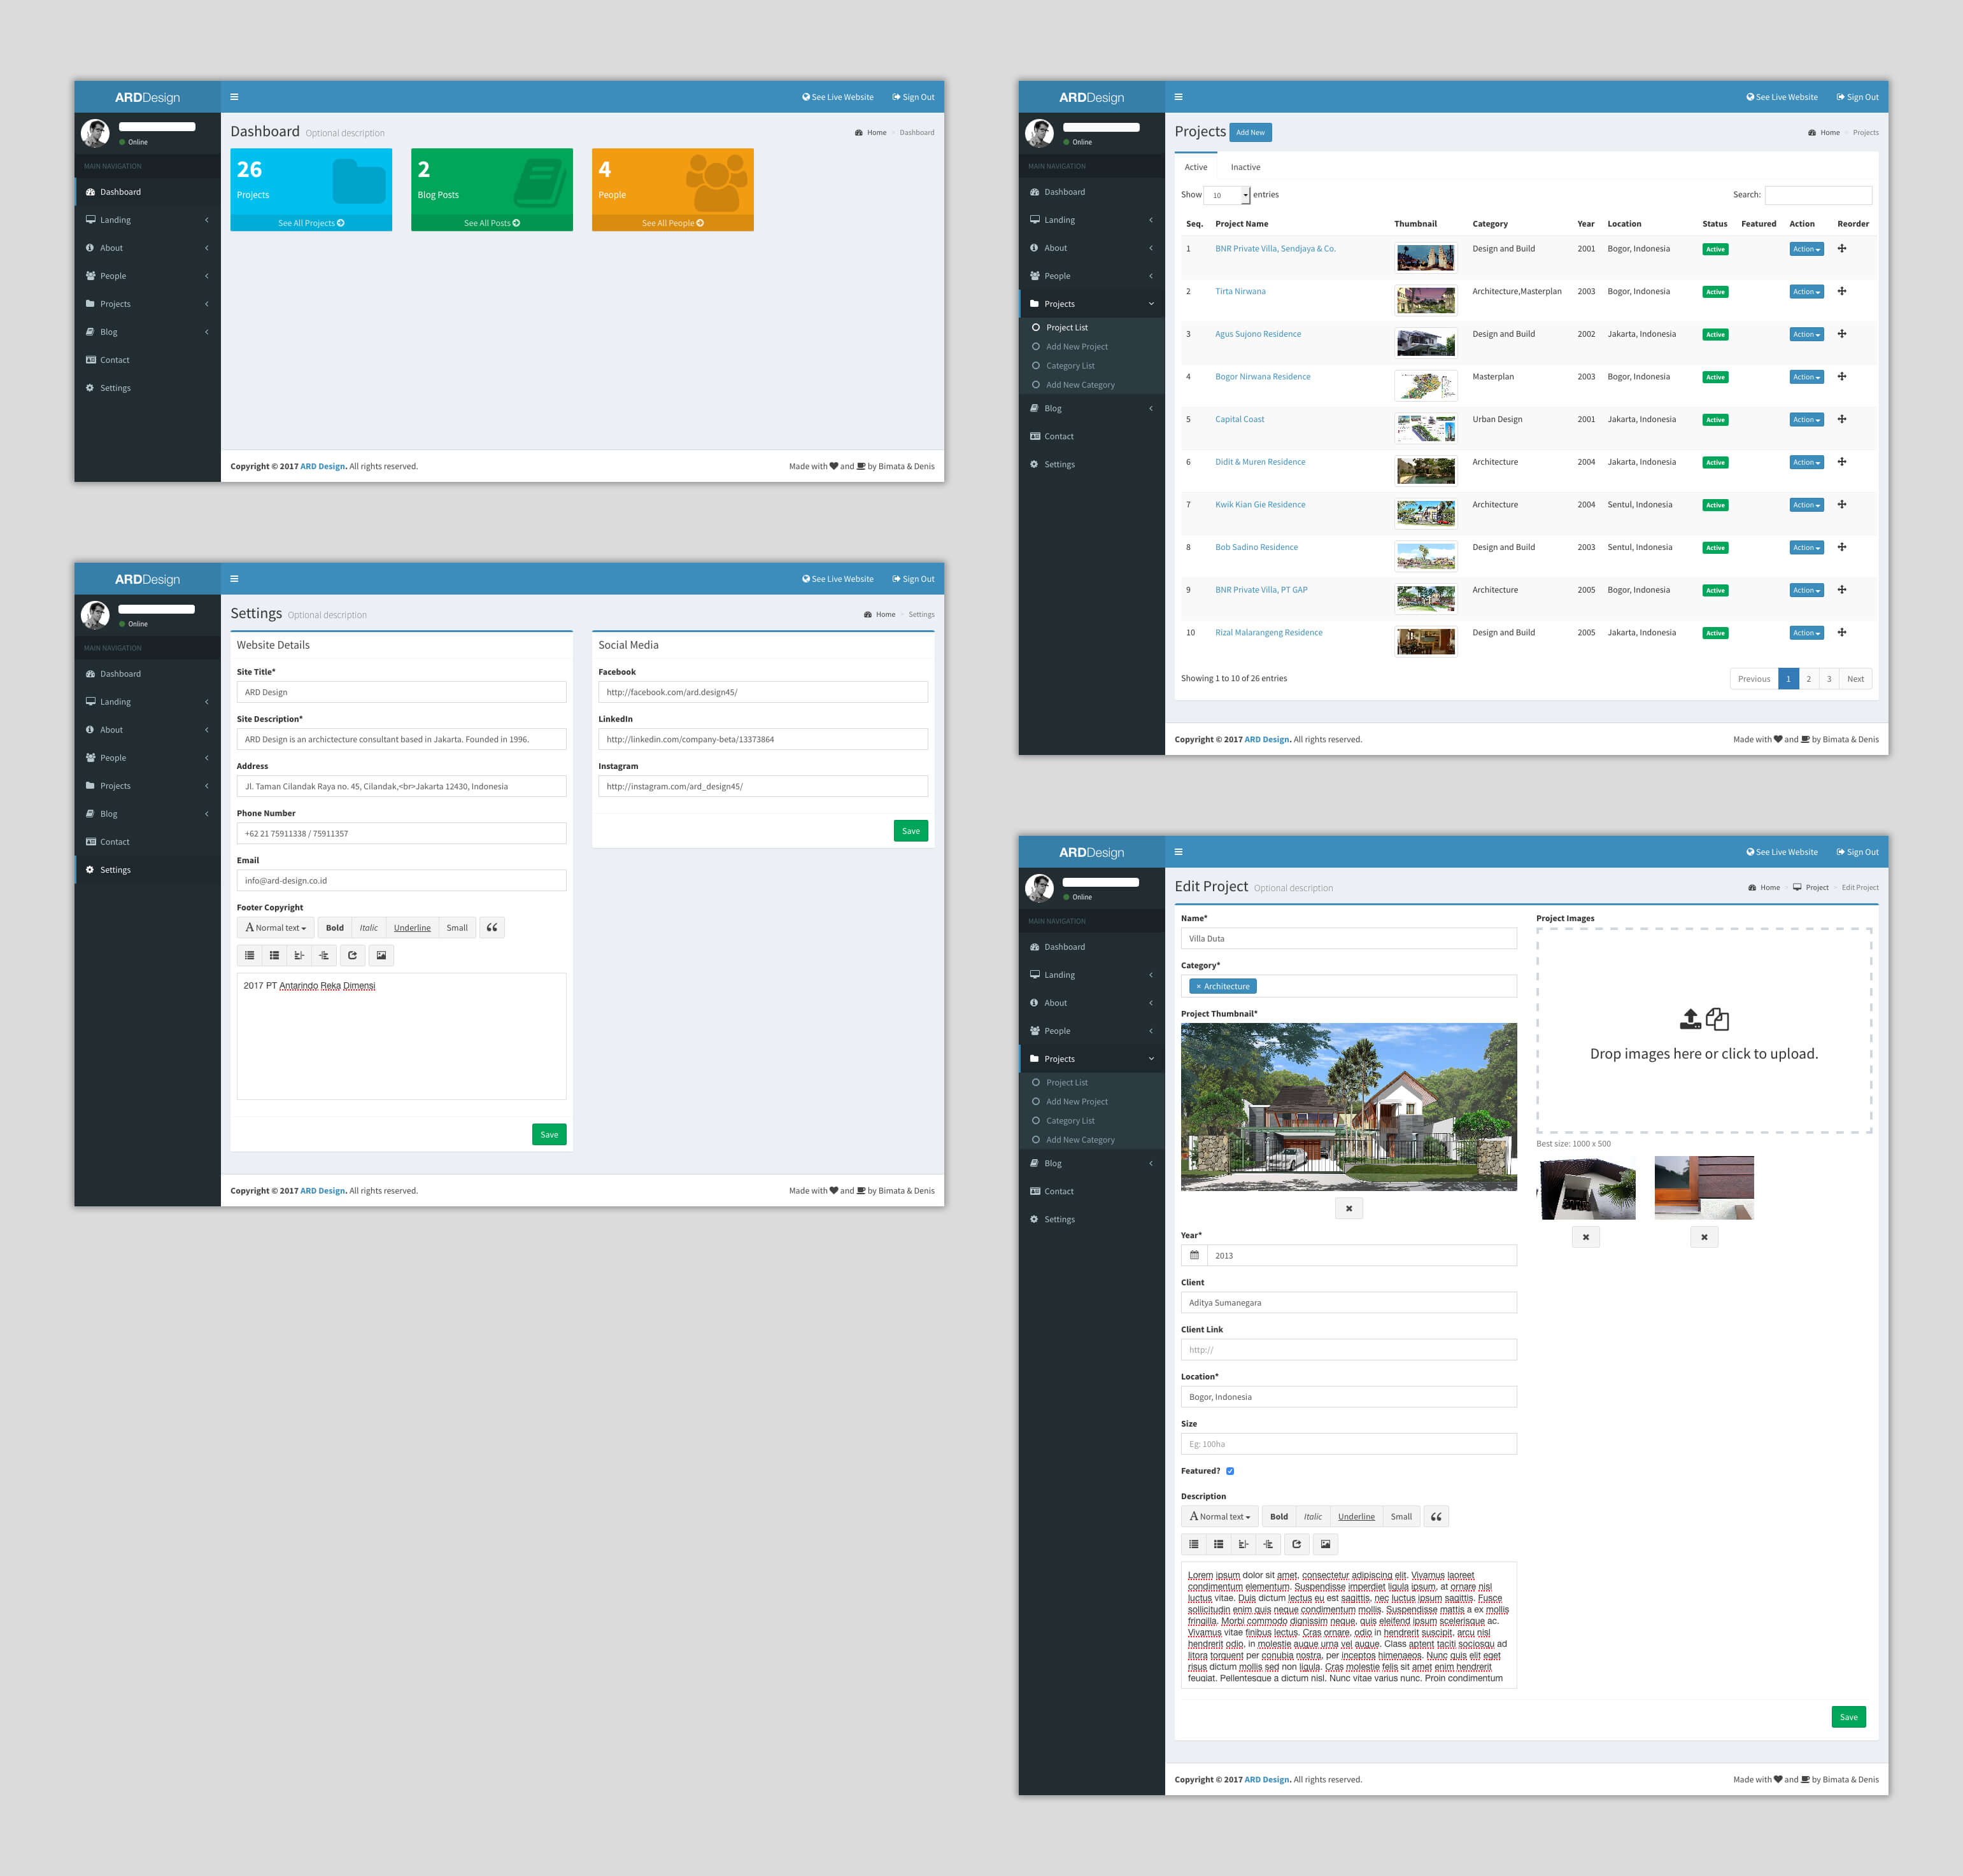This screenshot has width=1963, height=1876.
Task: Go to page 3 of projects pagination
Action: pos(1829,679)
